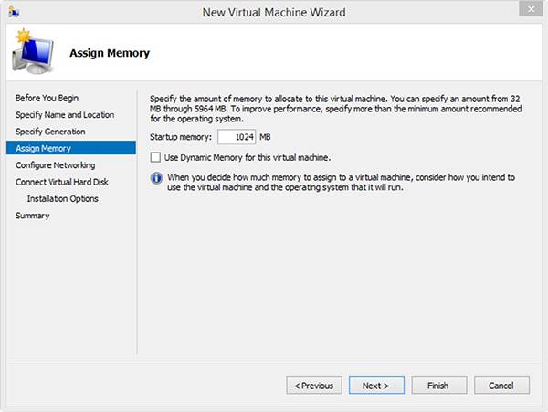This screenshot has width=548, height=412.
Task: Open Connect Virtual Hard Disk step
Action: coord(62,182)
